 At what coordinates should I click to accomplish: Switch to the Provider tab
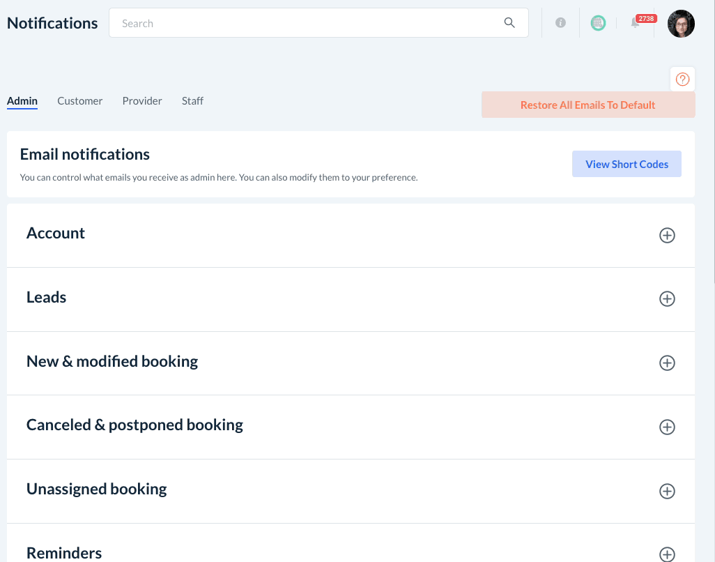pyautogui.click(x=142, y=101)
